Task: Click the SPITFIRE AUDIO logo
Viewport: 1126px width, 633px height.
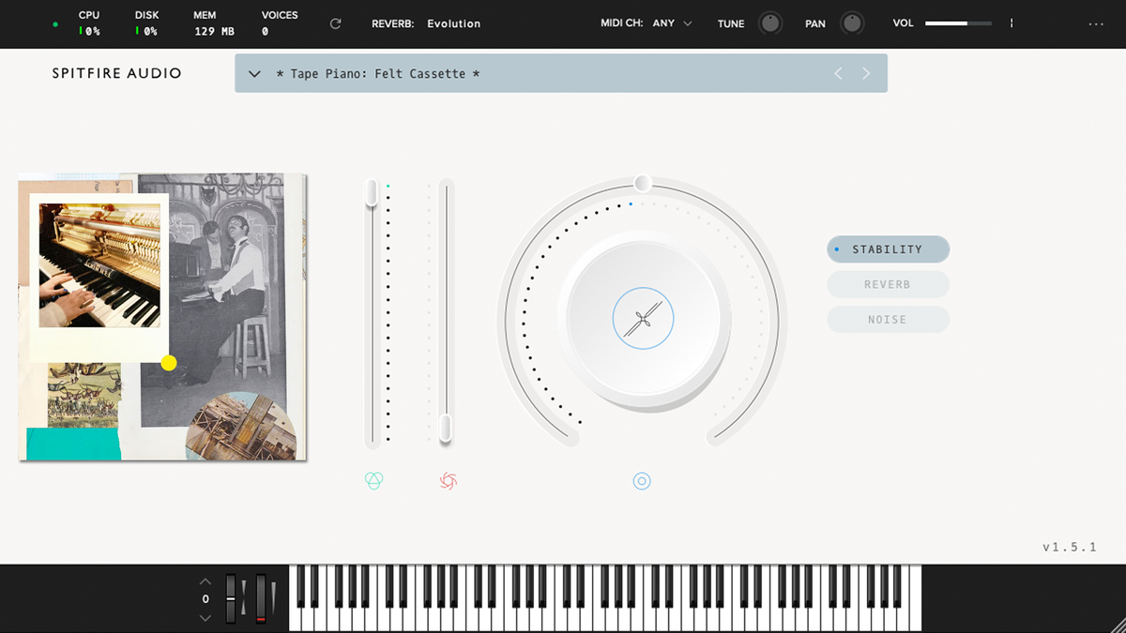Action: click(x=116, y=72)
